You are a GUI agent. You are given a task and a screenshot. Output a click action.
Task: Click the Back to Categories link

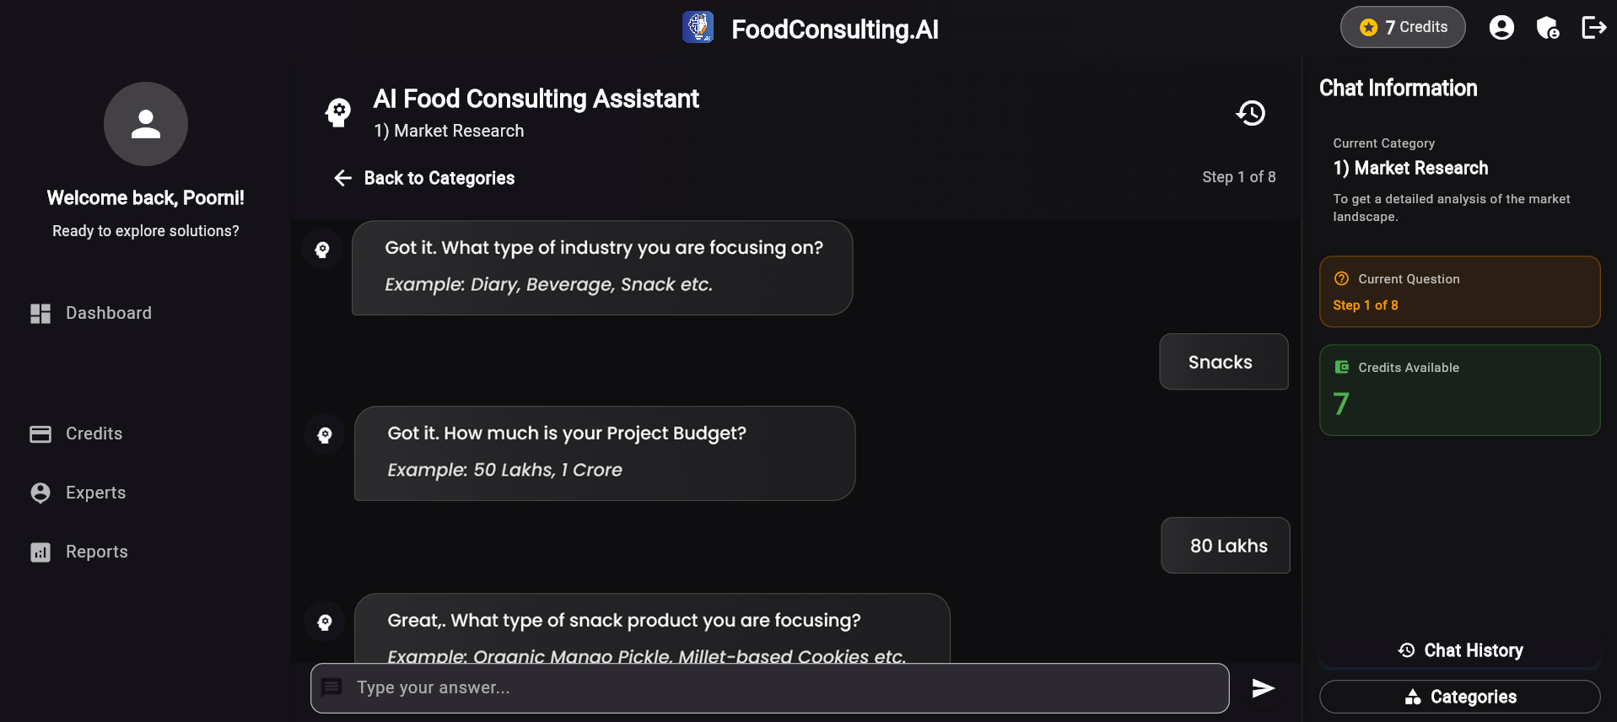point(439,178)
